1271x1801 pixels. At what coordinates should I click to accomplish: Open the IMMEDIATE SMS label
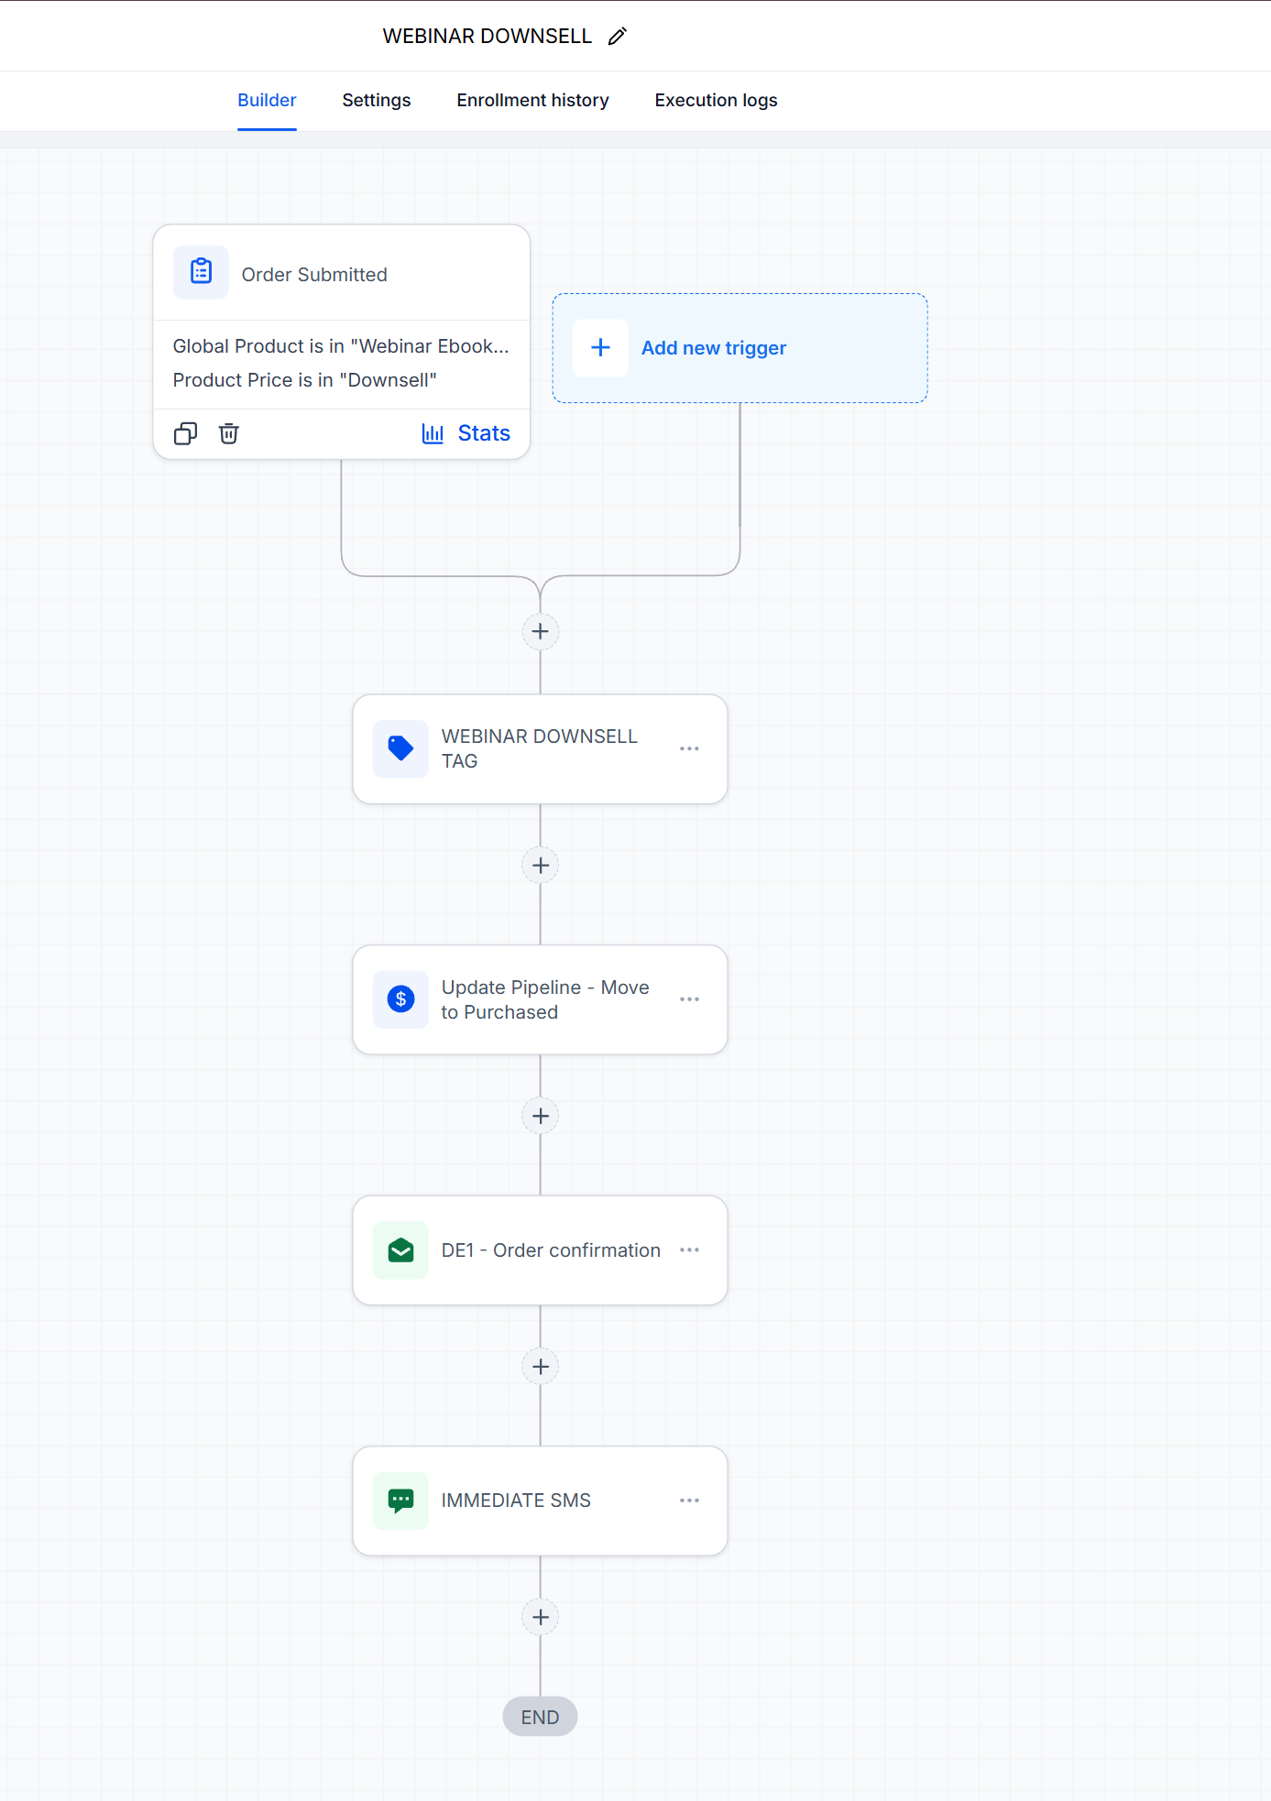click(516, 1501)
